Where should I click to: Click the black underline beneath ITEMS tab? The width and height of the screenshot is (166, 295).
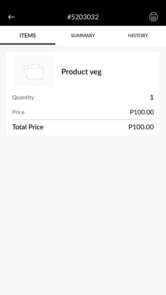point(28,44)
